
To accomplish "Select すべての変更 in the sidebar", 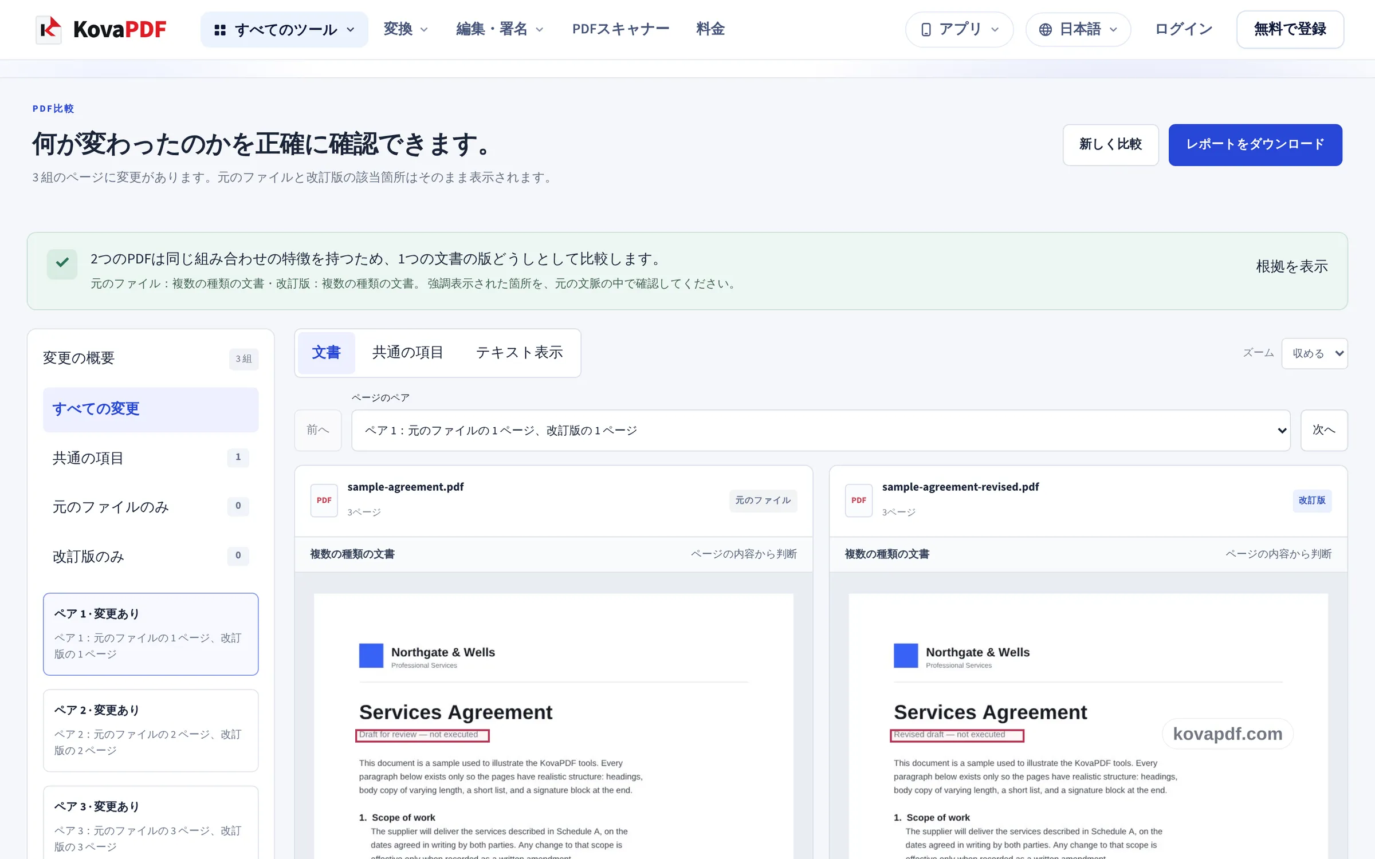I will pyautogui.click(x=151, y=409).
